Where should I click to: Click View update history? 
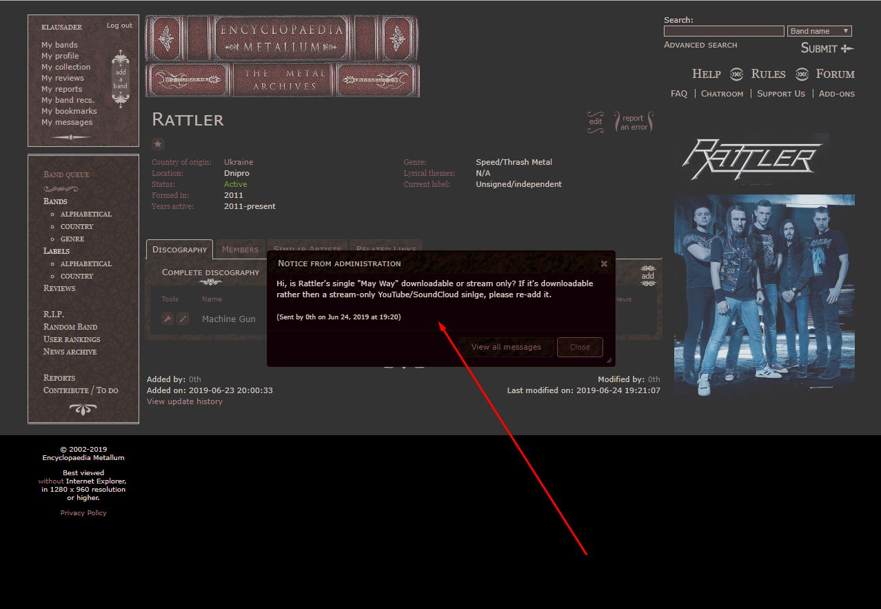point(185,401)
